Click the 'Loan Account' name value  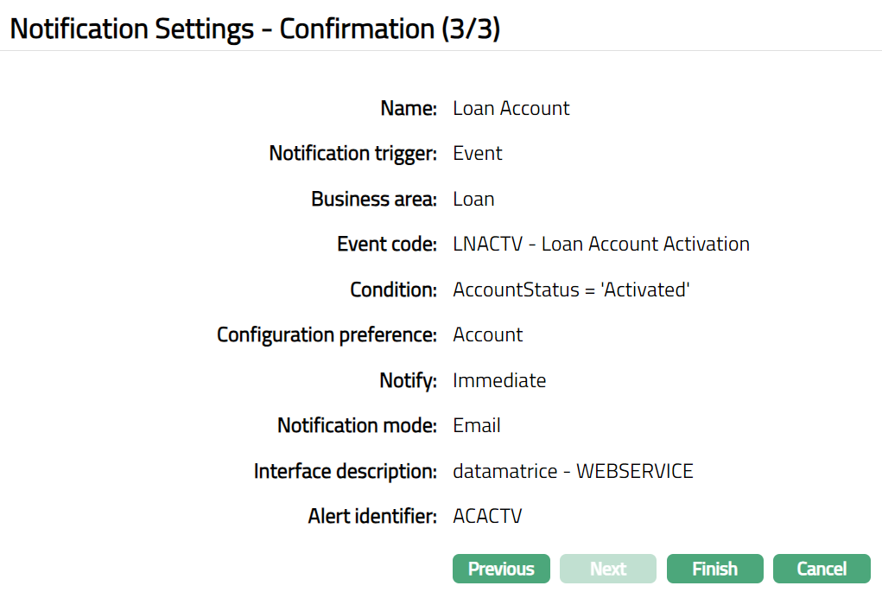point(511,108)
